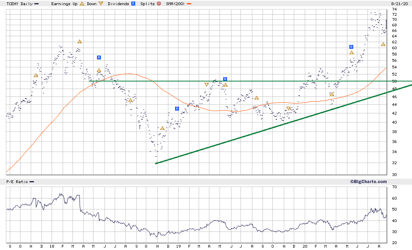
Task: Click the dividend marker near January 2019
Action: (177, 109)
